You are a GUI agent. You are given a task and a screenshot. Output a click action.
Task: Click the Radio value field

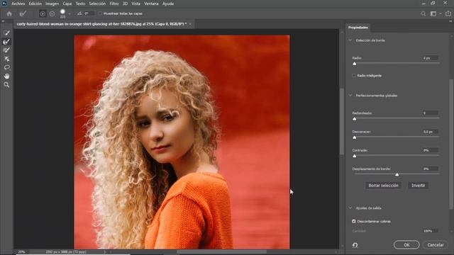point(431,58)
